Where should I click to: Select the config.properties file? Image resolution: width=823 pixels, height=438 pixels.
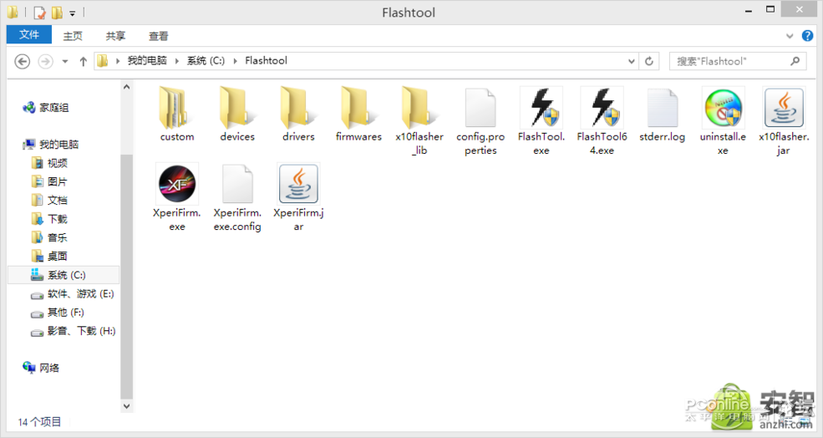(x=480, y=122)
